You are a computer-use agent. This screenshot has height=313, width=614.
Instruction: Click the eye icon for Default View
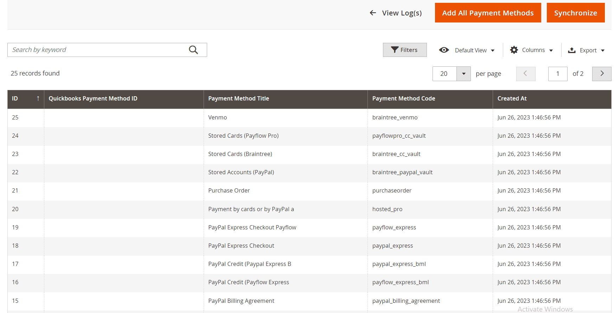coord(444,50)
